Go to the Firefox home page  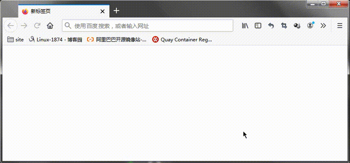tap(50, 26)
